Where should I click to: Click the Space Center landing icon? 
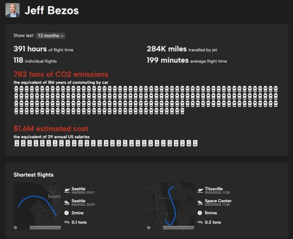pyautogui.click(x=200, y=202)
